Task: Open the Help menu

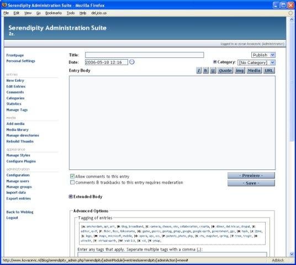Action: (x=83, y=13)
